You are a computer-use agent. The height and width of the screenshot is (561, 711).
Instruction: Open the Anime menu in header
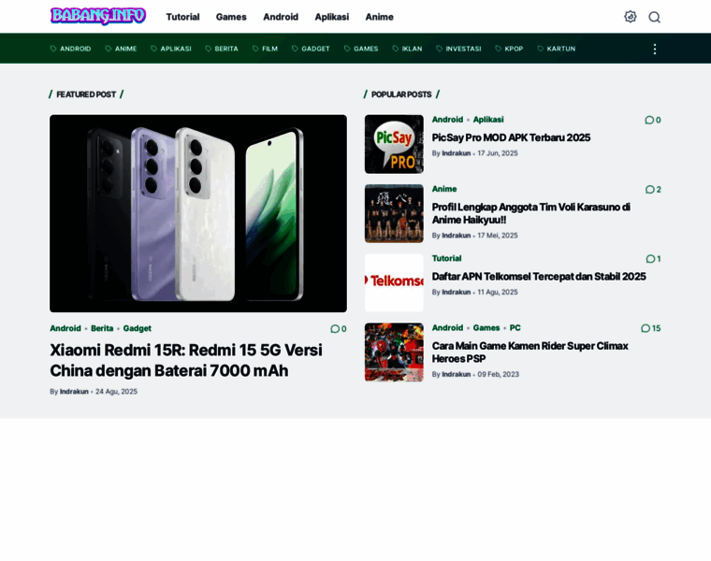(380, 17)
